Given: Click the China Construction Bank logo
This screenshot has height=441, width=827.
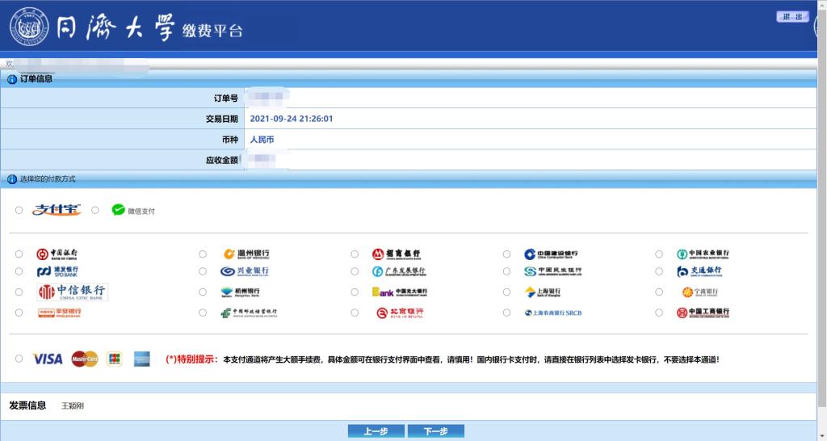Looking at the screenshot, I should [x=551, y=254].
